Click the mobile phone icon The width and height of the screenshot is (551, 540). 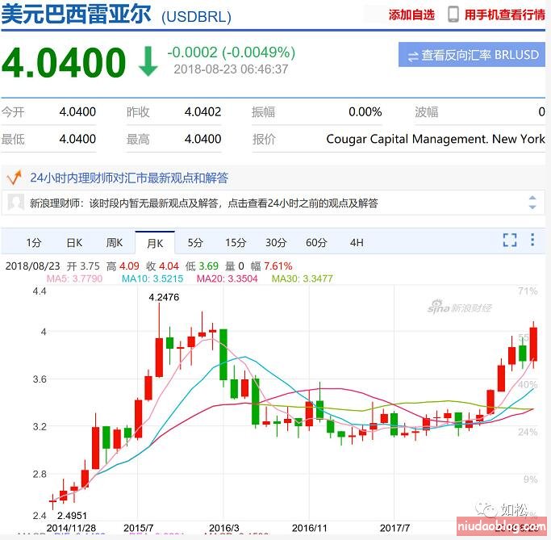tap(453, 15)
